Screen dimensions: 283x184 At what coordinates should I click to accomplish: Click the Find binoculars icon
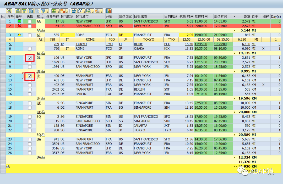[x=31, y=11]
